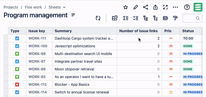Select the row handle of WORK-96

pos(6,69)
